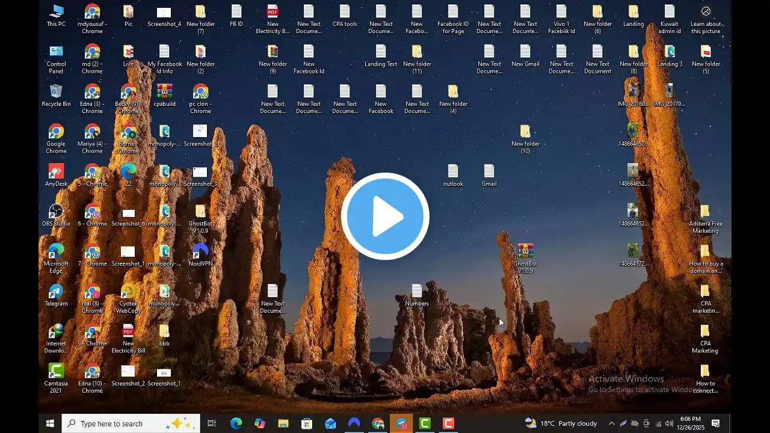Open the notification center icon
The image size is (770, 433).
click(716, 423)
